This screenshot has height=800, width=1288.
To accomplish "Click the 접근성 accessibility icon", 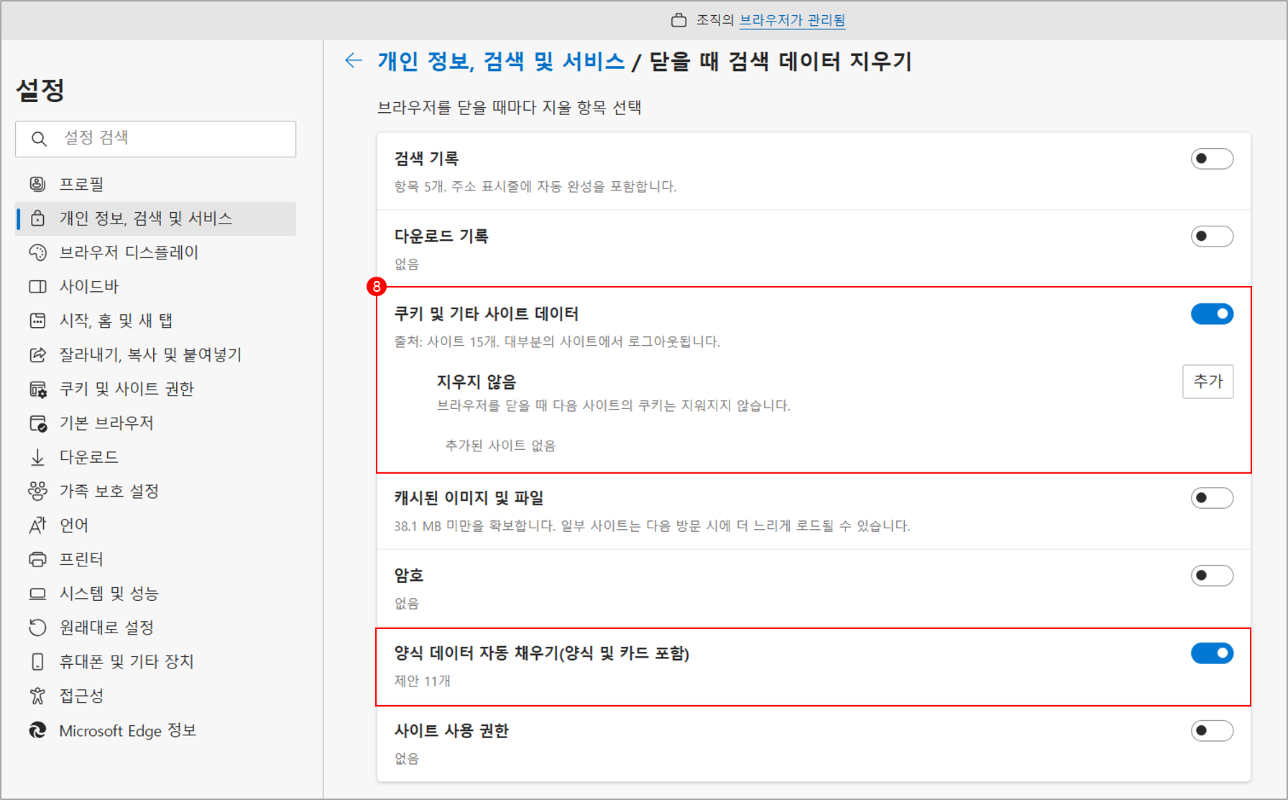I will pos(37,696).
